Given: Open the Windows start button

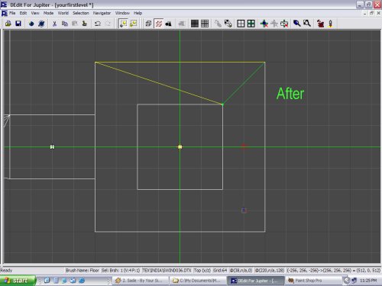Looking at the screenshot, I should (x=18, y=281).
